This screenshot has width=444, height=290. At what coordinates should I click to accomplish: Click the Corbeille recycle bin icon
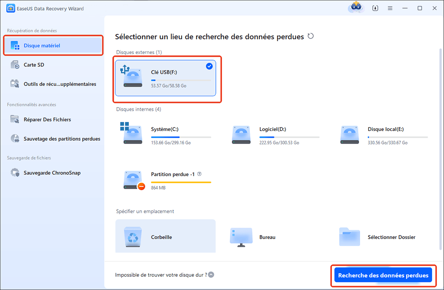[133, 236]
